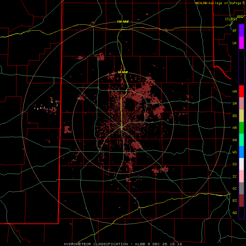This screenshot has width=246, height=246.
Task: Click the DS white legend swatch
Action: (241, 164)
